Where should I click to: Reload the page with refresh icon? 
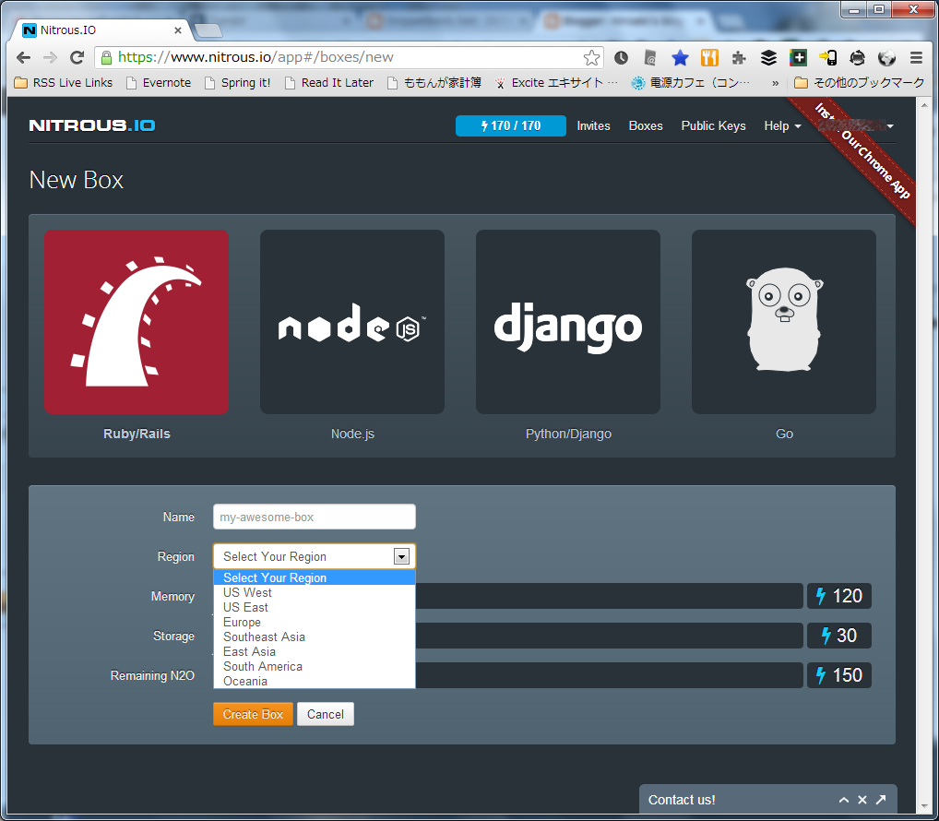pyautogui.click(x=77, y=57)
